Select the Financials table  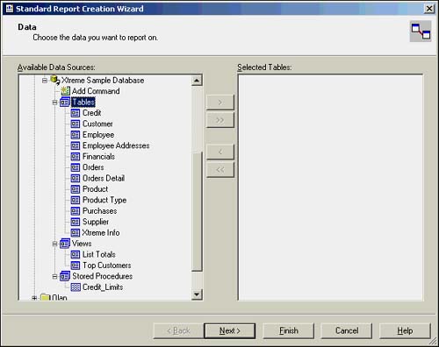(98, 157)
